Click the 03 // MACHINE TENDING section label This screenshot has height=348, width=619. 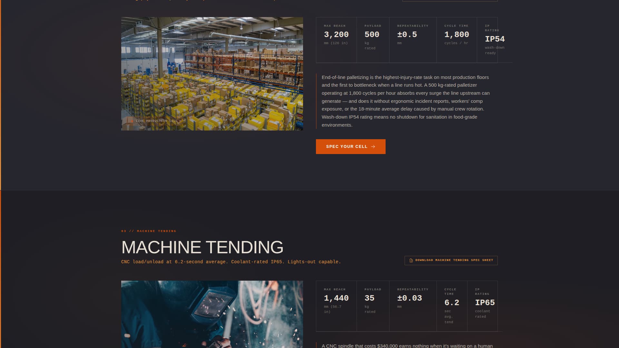coord(149,231)
